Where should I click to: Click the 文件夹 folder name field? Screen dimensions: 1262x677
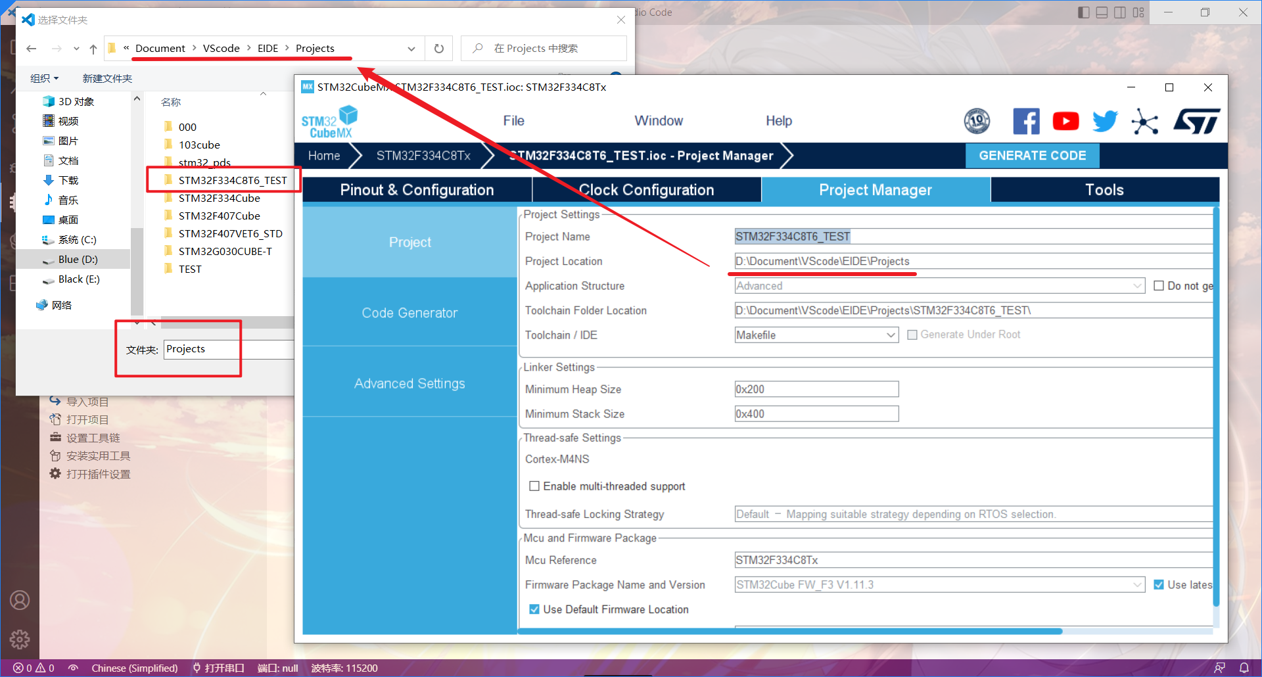(228, 349)
